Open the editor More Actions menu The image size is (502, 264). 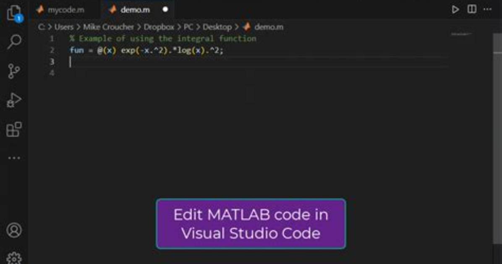[x=488, y=9]
